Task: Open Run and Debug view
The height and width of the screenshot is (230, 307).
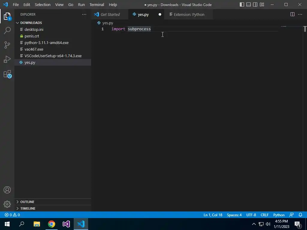Action: point(7,59)
